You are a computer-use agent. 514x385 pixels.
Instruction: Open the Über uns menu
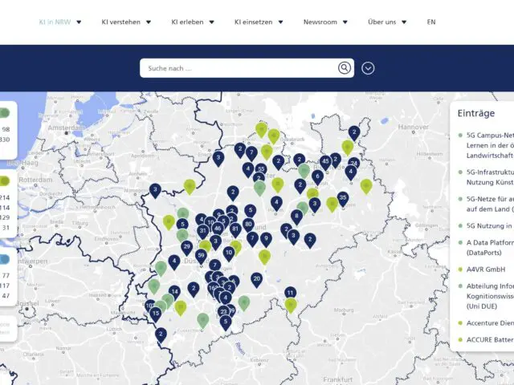(387, 22)
